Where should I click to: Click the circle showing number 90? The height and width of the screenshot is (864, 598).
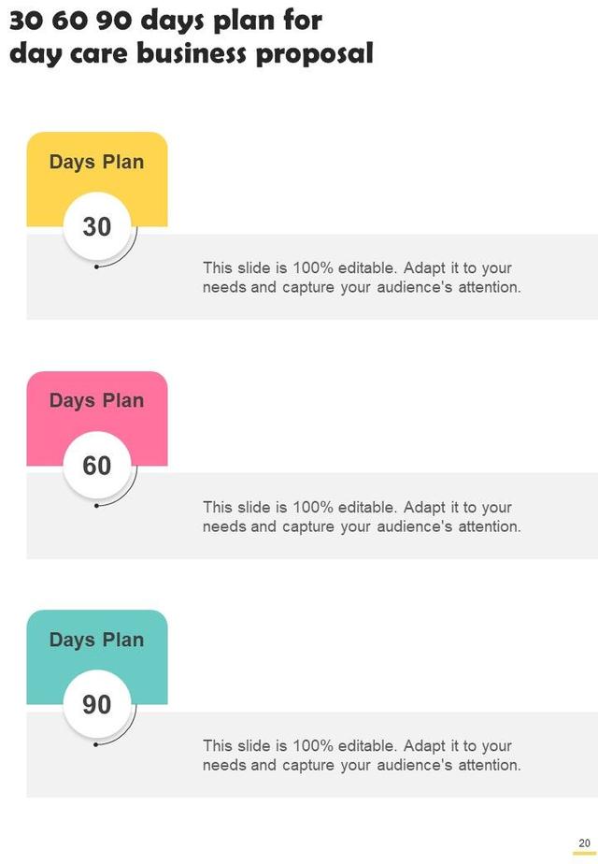[x=97, y=704]
